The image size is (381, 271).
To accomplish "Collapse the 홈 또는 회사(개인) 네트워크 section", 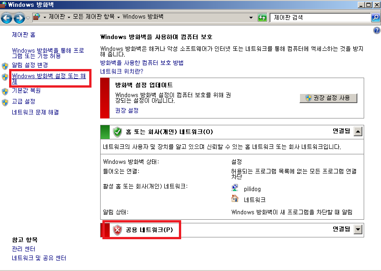I will [x=358, y=132].
